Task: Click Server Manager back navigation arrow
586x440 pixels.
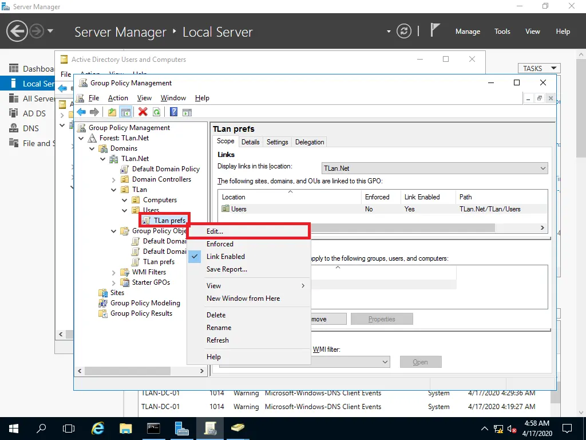Action: [17, 31]
